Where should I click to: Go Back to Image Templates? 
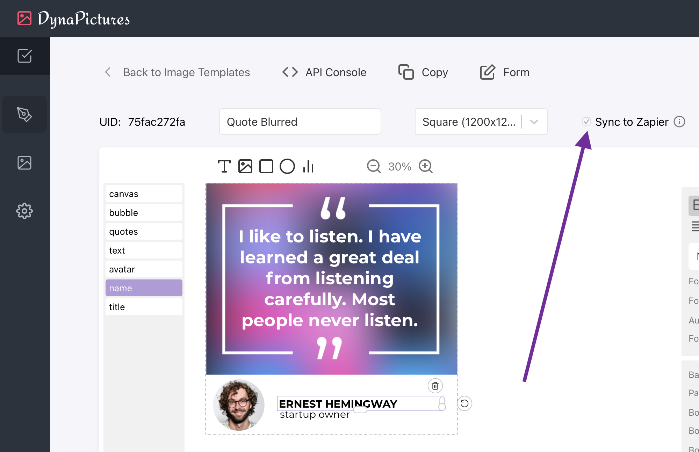pos(178,72)
